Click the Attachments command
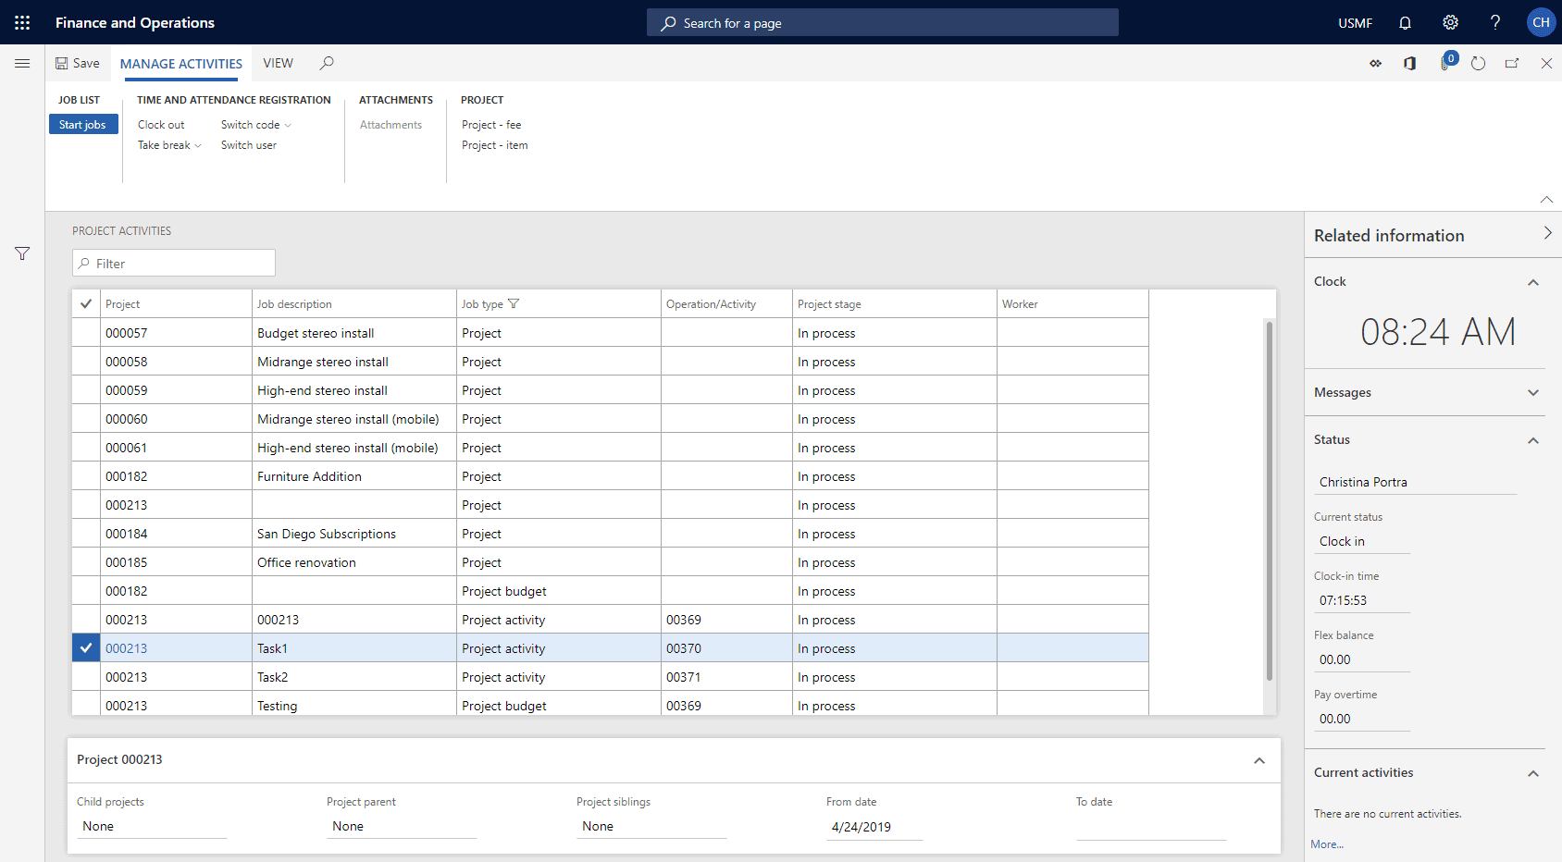The width and height of the screenshot is (1562, 862). coord(390,124)
